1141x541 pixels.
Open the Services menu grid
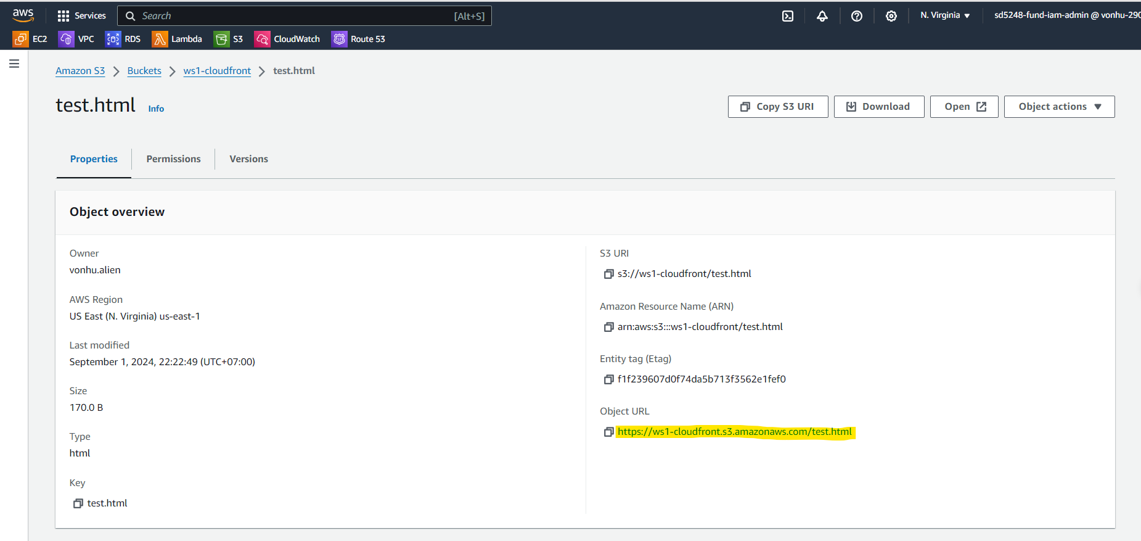(x=81, y=16)
